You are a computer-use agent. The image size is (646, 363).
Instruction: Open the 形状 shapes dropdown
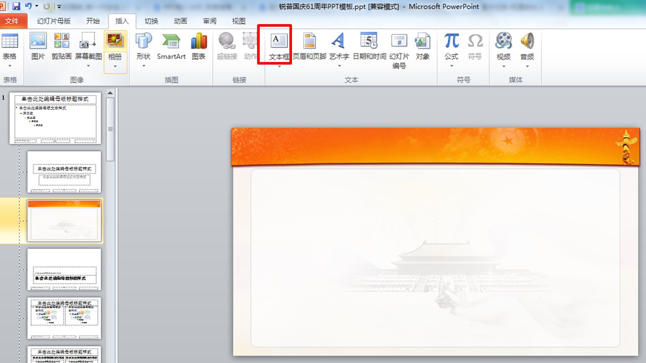click(x=143, y=66)
